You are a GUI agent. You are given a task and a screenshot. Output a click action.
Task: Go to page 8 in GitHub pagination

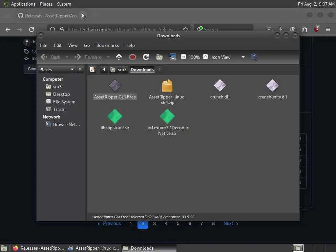(x=213, y=223)
